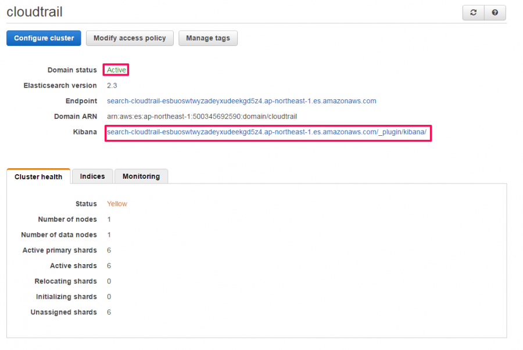This screenshot has width=523, height=350.
Task: Click the Active primary shards value
Action: (x=109, y=250)
